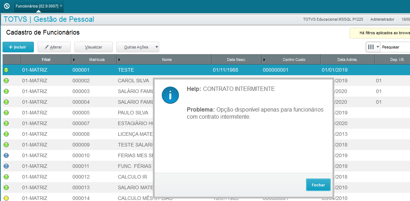Select the CAROL SILVA row
This screenshot has height=201, width=410.
pyautogui.click(x=133, y=81)
